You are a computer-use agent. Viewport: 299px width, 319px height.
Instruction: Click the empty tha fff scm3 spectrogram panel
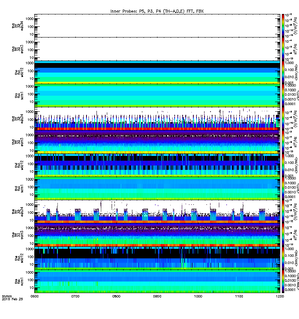(157, 49)
